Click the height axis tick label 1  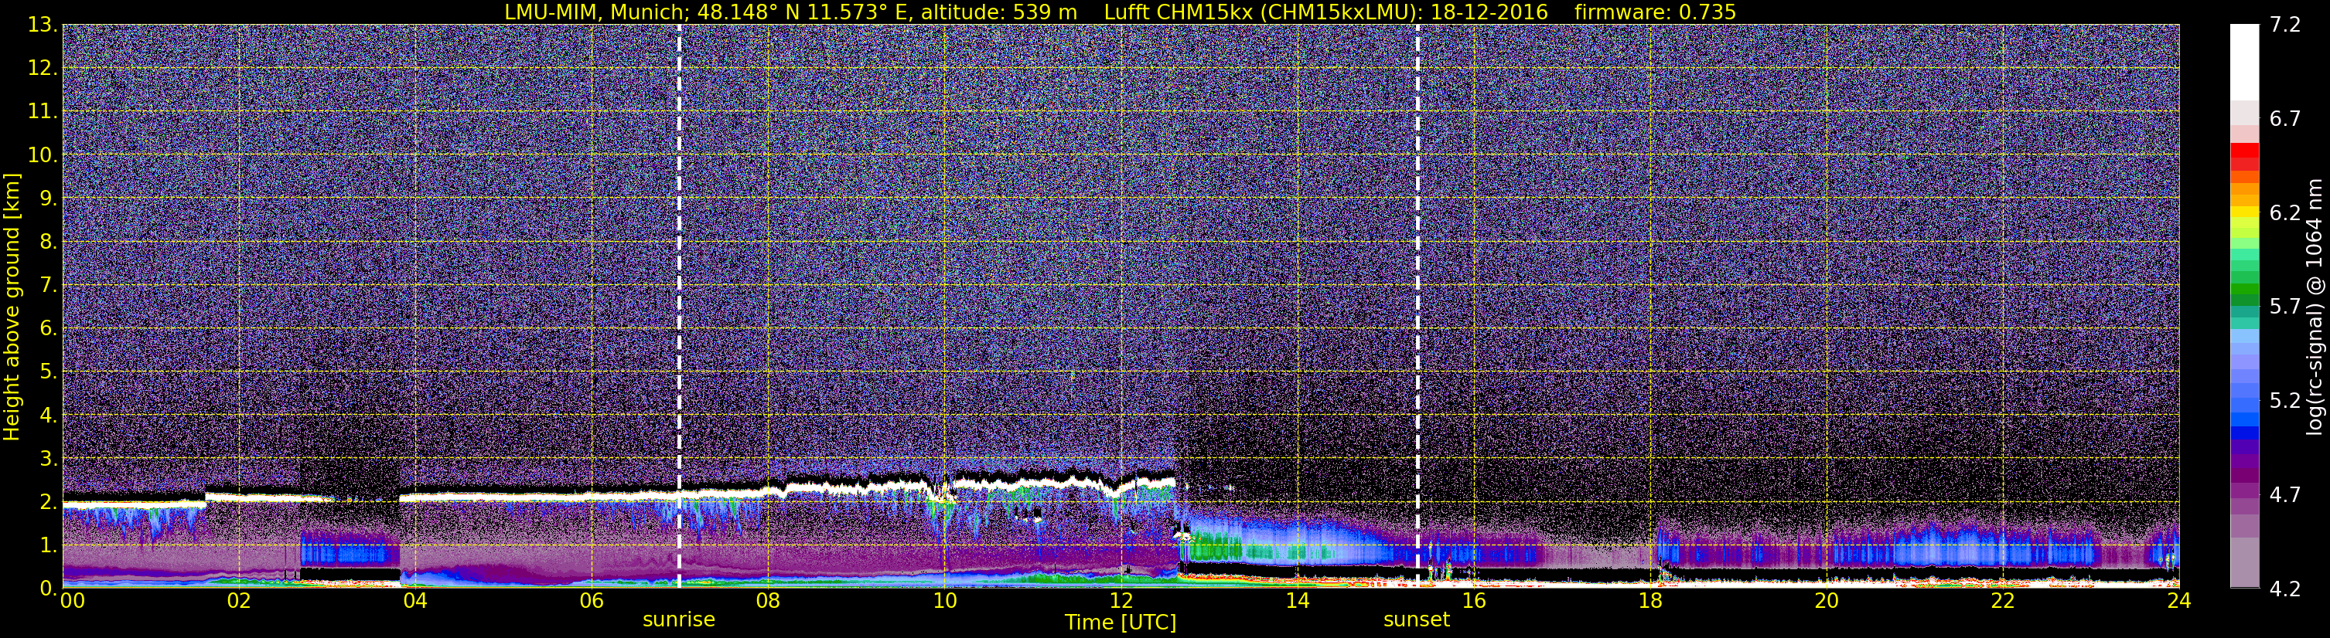pos(49,546)
